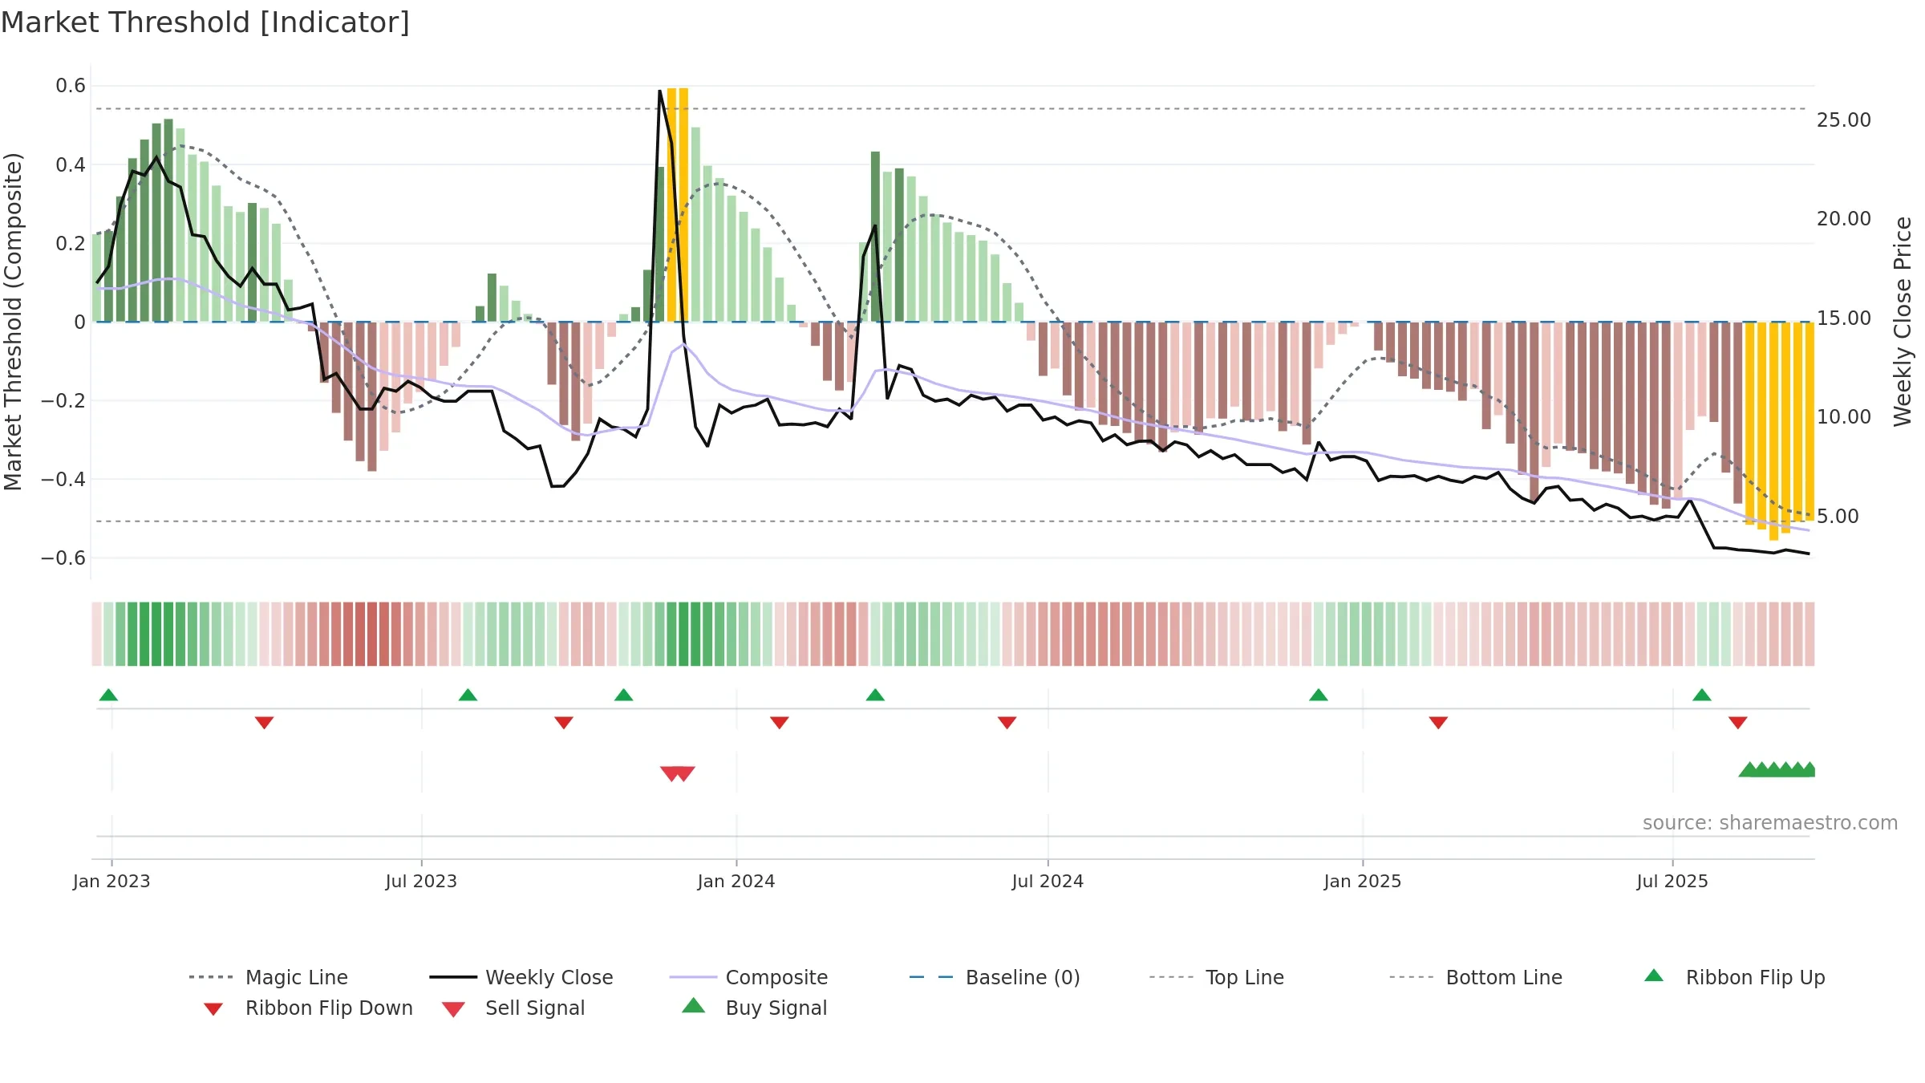Click the Market Threshold (Composite) axis title
Image resolution: width=1925 pixels, height=1083 pixels.
click(13, 321)
